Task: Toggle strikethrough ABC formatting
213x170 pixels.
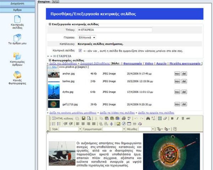Action: 188,118
